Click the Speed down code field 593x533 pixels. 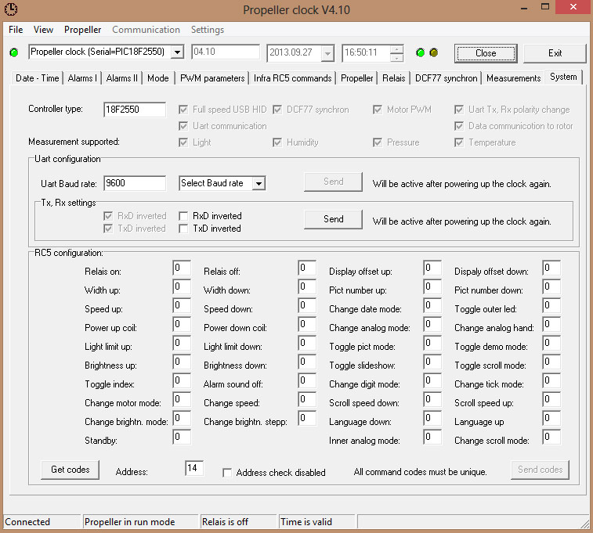(307, 305)
